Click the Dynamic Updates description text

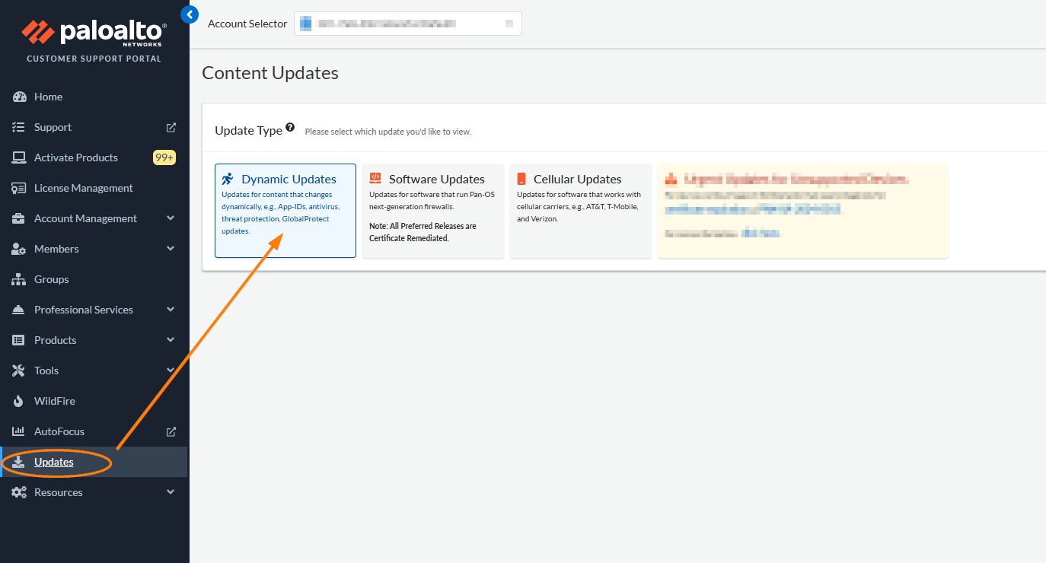(x=281, y=212)
